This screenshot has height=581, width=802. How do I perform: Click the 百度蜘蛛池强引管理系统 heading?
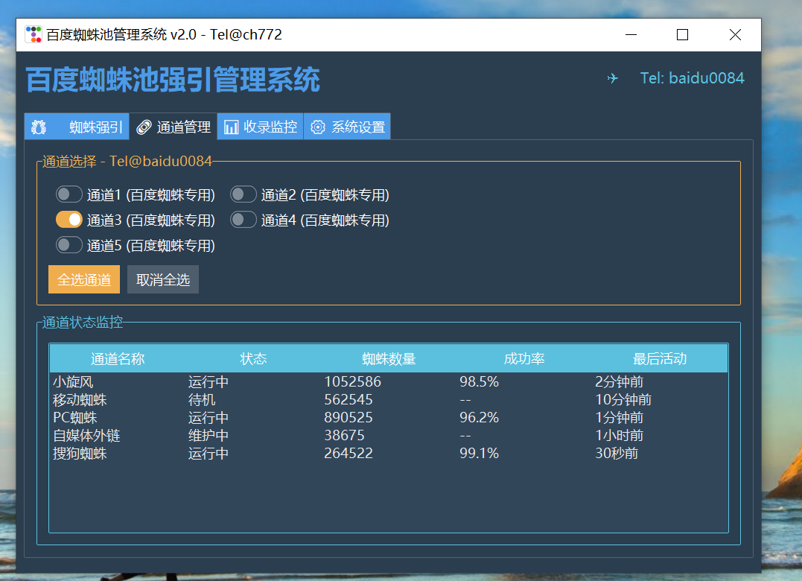tap(173, 80)
